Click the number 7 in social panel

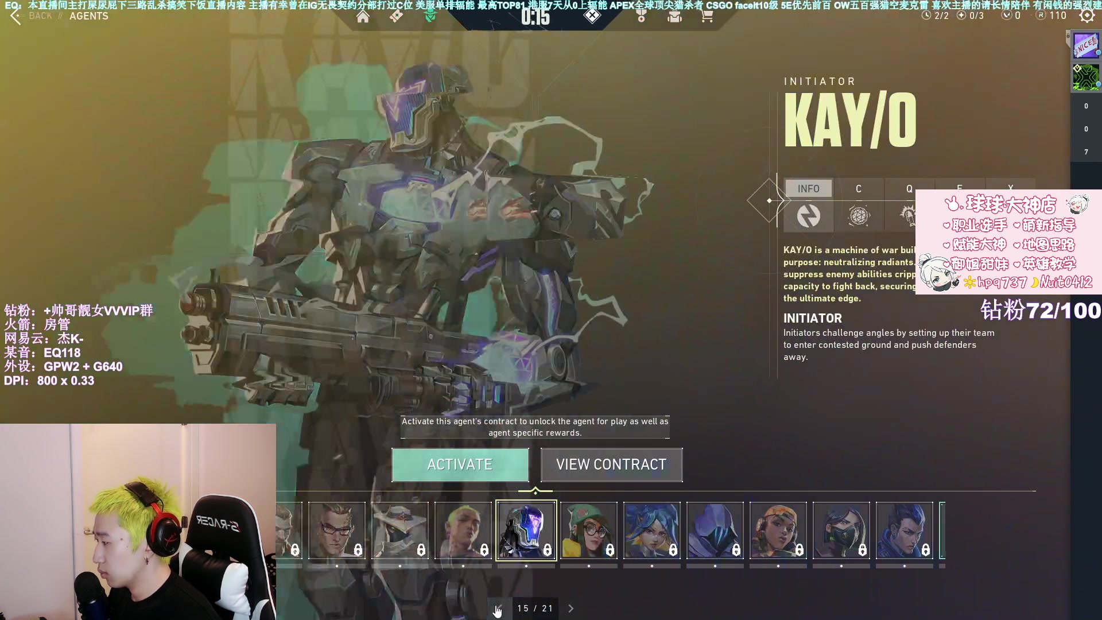coord(1086,152)
